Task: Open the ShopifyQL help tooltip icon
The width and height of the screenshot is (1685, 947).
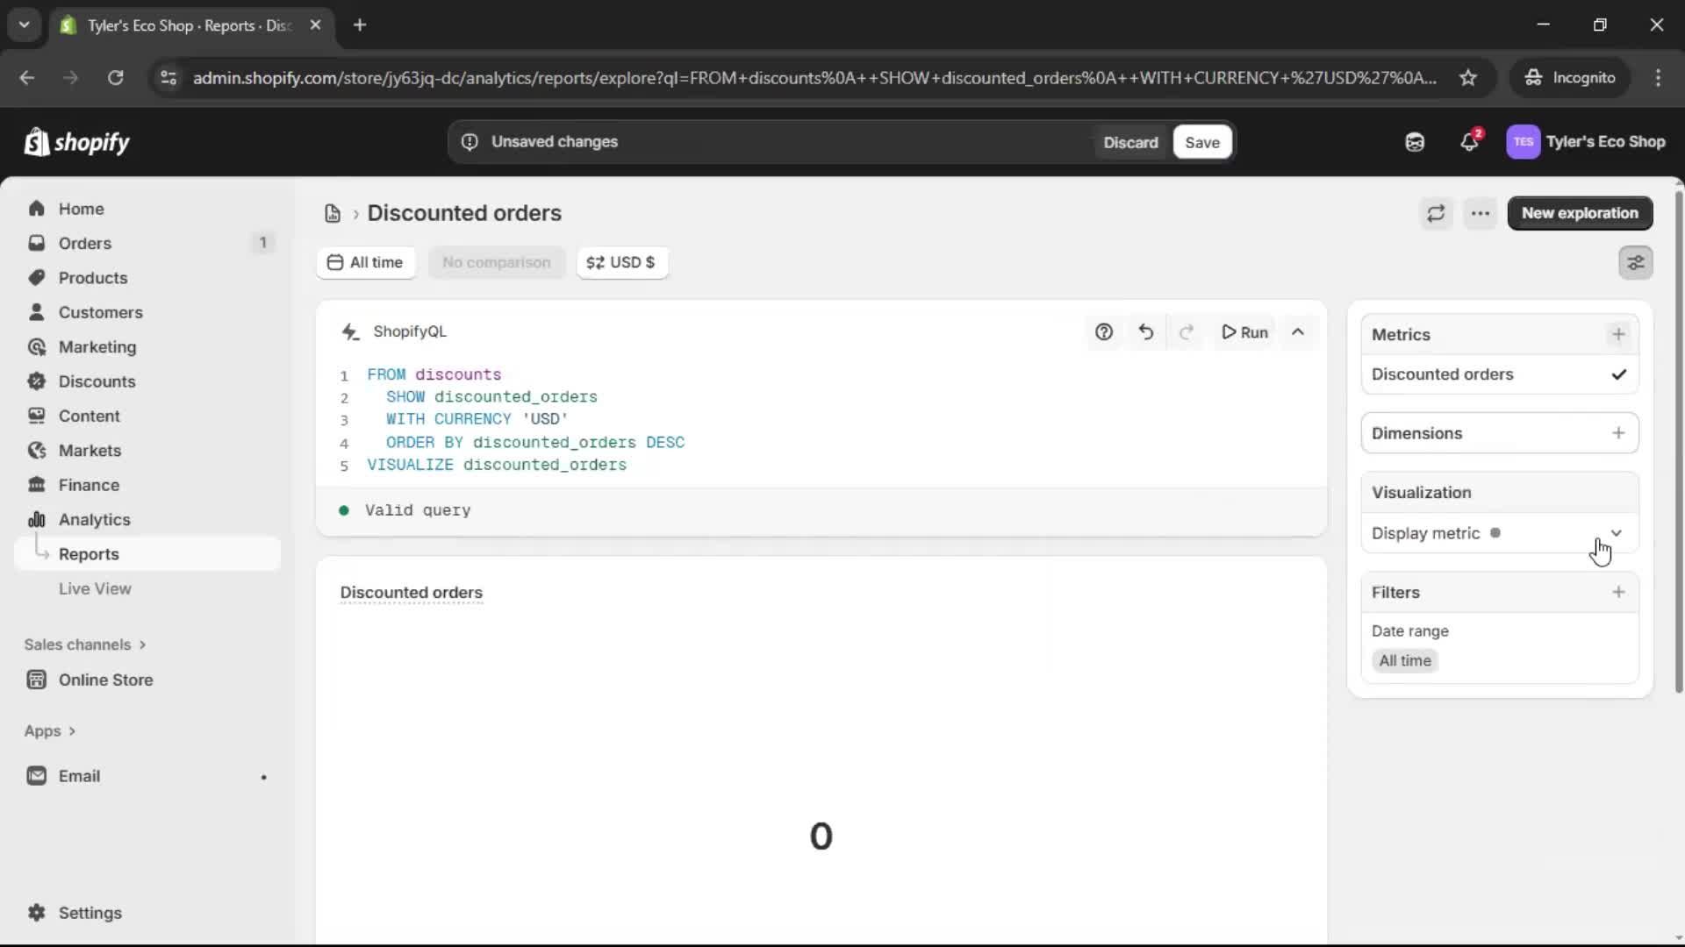Action: pyautogui.click(x=1104, y=331)
